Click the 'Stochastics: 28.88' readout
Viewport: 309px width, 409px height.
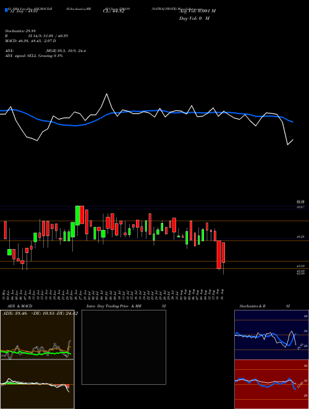coord(20,31)
